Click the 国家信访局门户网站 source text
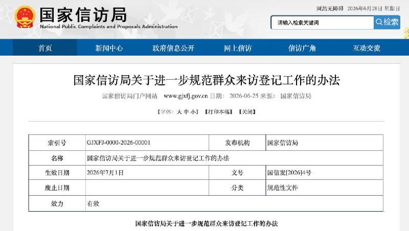Image resolution: width=409 pixels, height=231 pixels. point(130,96)
